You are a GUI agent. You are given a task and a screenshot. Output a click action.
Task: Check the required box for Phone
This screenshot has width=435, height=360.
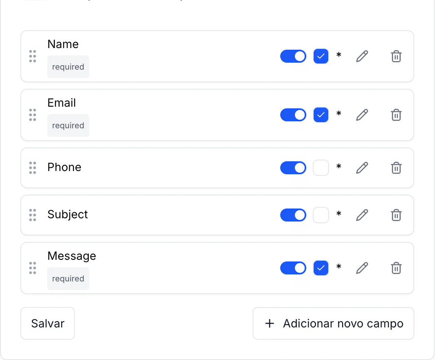click(321, 168)
